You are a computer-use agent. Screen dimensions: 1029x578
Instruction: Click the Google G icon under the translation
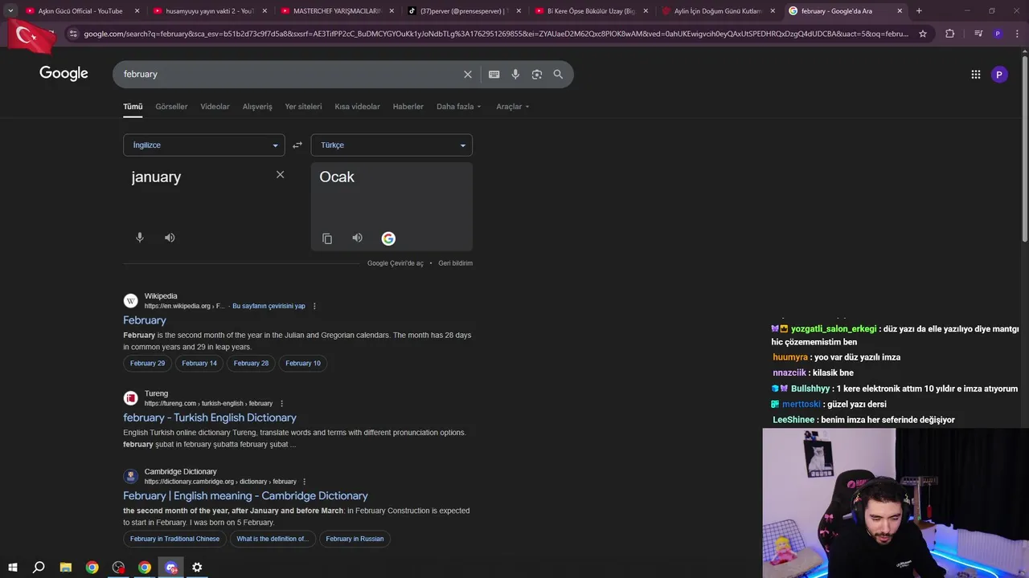pos(388,238)
